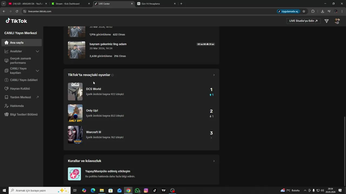Open Chrome three-dot menu
The image size is (346, 194).
point(342,11)
